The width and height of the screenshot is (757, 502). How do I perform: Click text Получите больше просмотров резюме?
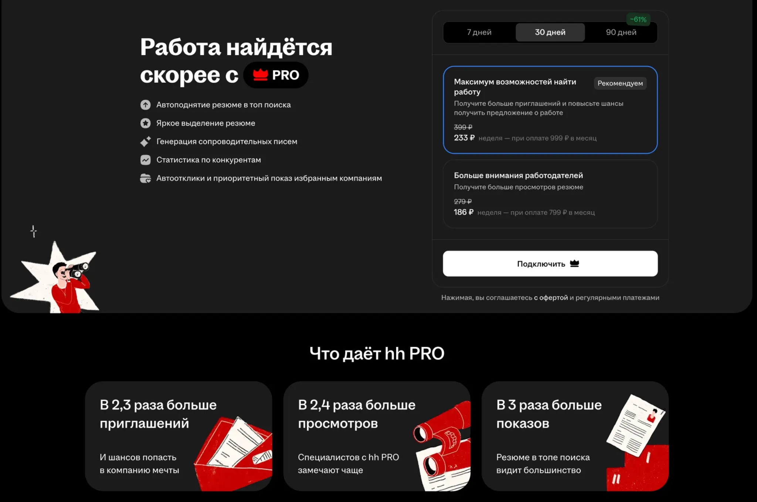coord(519,187)
